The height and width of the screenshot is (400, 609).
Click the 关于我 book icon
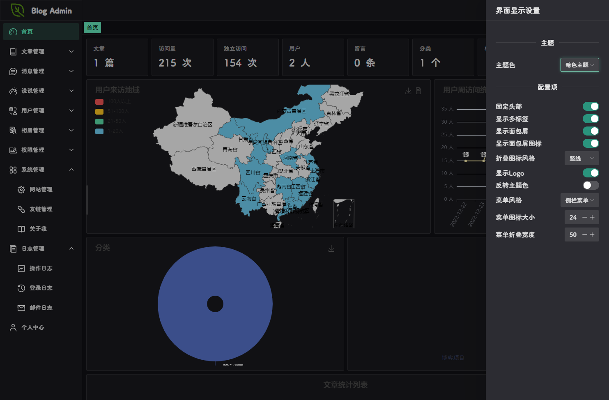21,229
